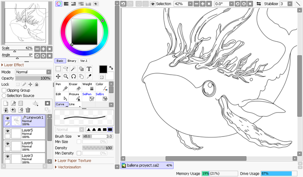Flip the canvas view horizontally

click(258, 4)
